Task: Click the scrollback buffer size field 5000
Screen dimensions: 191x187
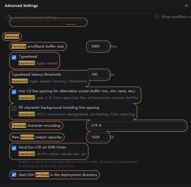Action: pos(98,46)
